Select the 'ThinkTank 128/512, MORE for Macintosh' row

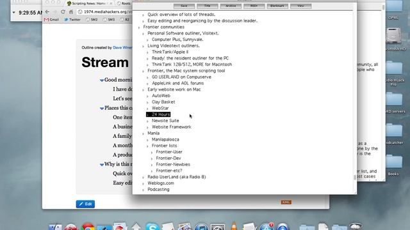pyautogui.click(x=192, y=65)
